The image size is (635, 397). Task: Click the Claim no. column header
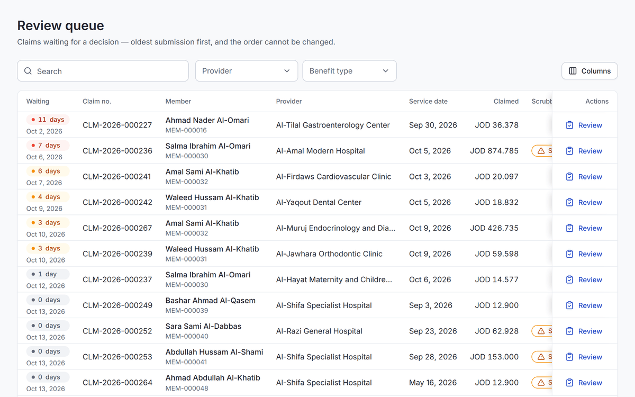(97, 101)
